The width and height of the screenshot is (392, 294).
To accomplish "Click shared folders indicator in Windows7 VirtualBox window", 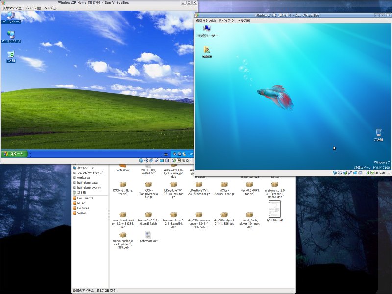I will (x=355, y=173).
